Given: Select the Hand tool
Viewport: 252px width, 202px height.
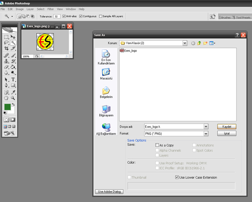Looking at the screenshot, I should (x=6, y=98).
